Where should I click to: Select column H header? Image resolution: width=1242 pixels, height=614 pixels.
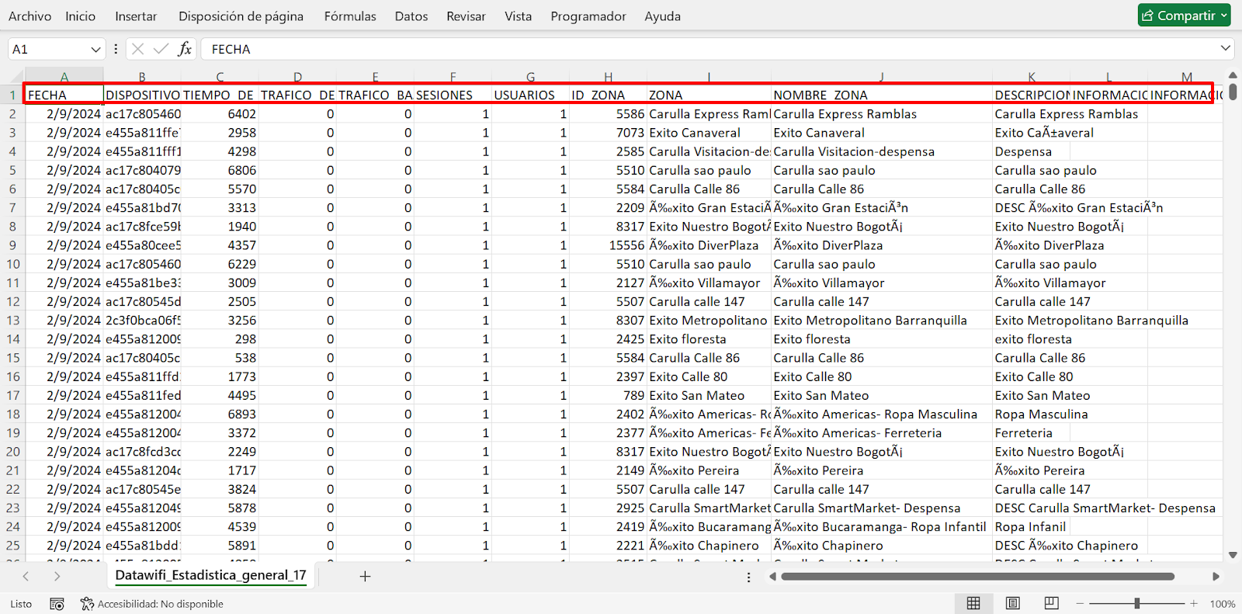coord(609,77)
